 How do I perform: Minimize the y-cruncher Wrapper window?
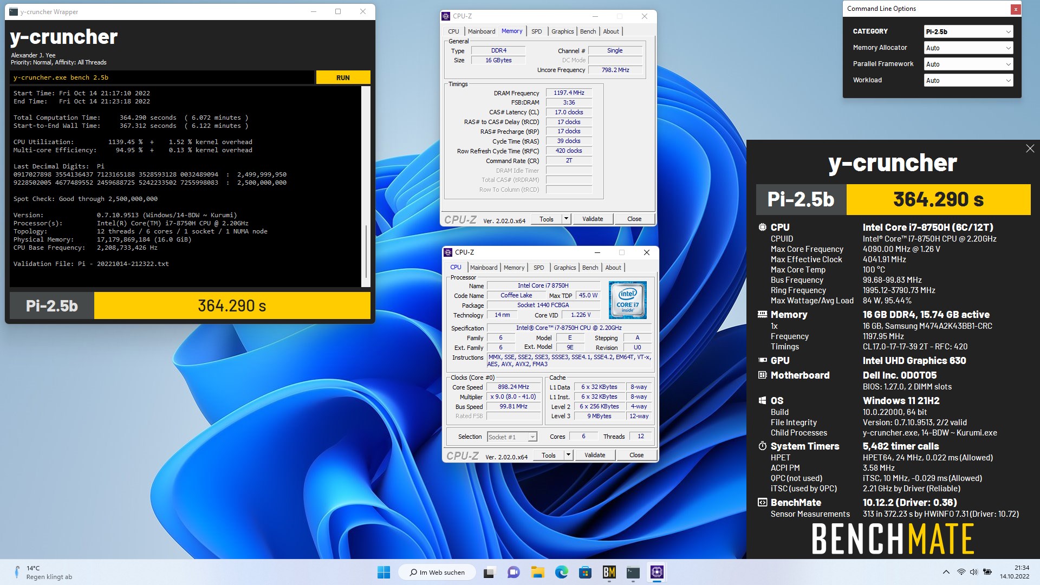[x=314, y=11]
